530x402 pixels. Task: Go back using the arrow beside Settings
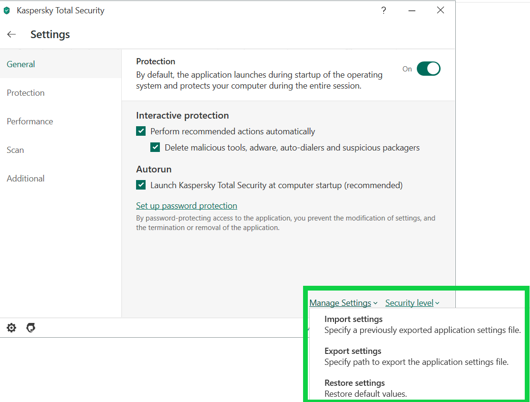point(12,34)
